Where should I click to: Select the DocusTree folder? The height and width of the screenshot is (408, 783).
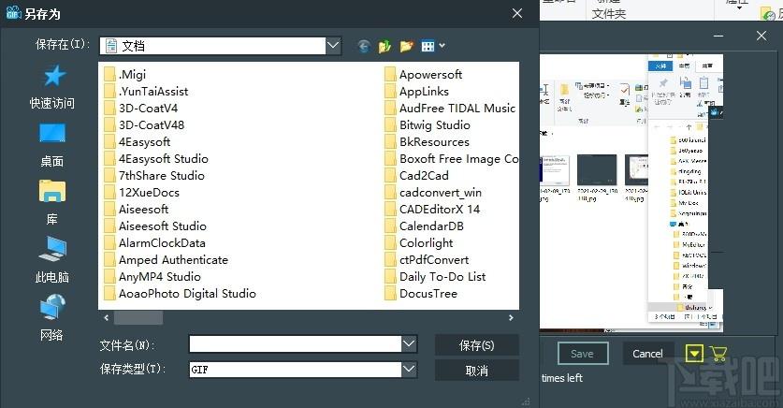pyautogui.click(x=421, y=294)
